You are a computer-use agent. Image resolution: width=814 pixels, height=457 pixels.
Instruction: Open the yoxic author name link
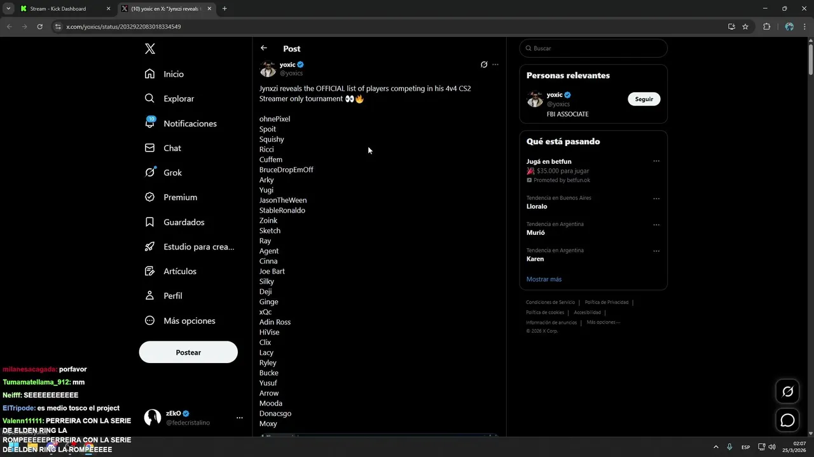coord(287,65)
